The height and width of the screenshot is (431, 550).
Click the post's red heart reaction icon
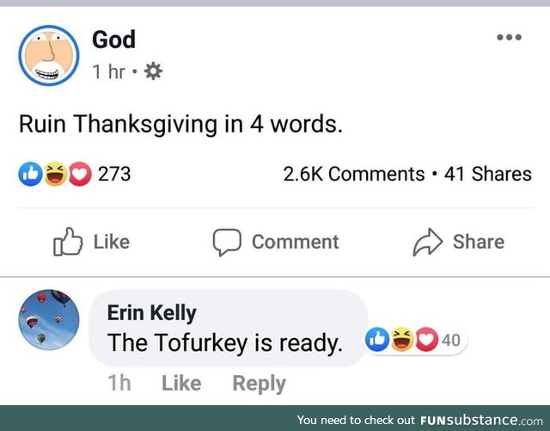[77, 175]
